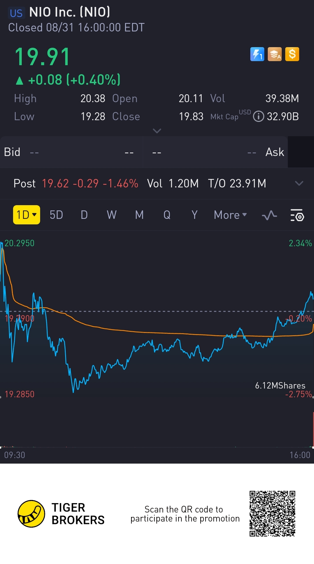314x564 pixels.
Task: Open chart display settings icon
Action: [297, 215]
